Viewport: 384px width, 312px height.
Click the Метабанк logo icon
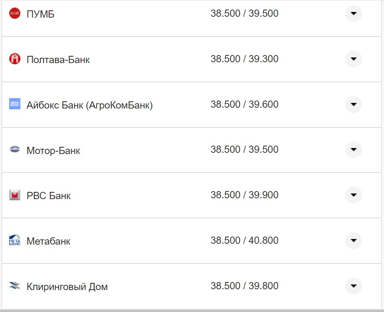point(15,241)
